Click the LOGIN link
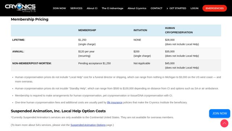The width and height of the screenshot is (232, 131). [194, 8]
